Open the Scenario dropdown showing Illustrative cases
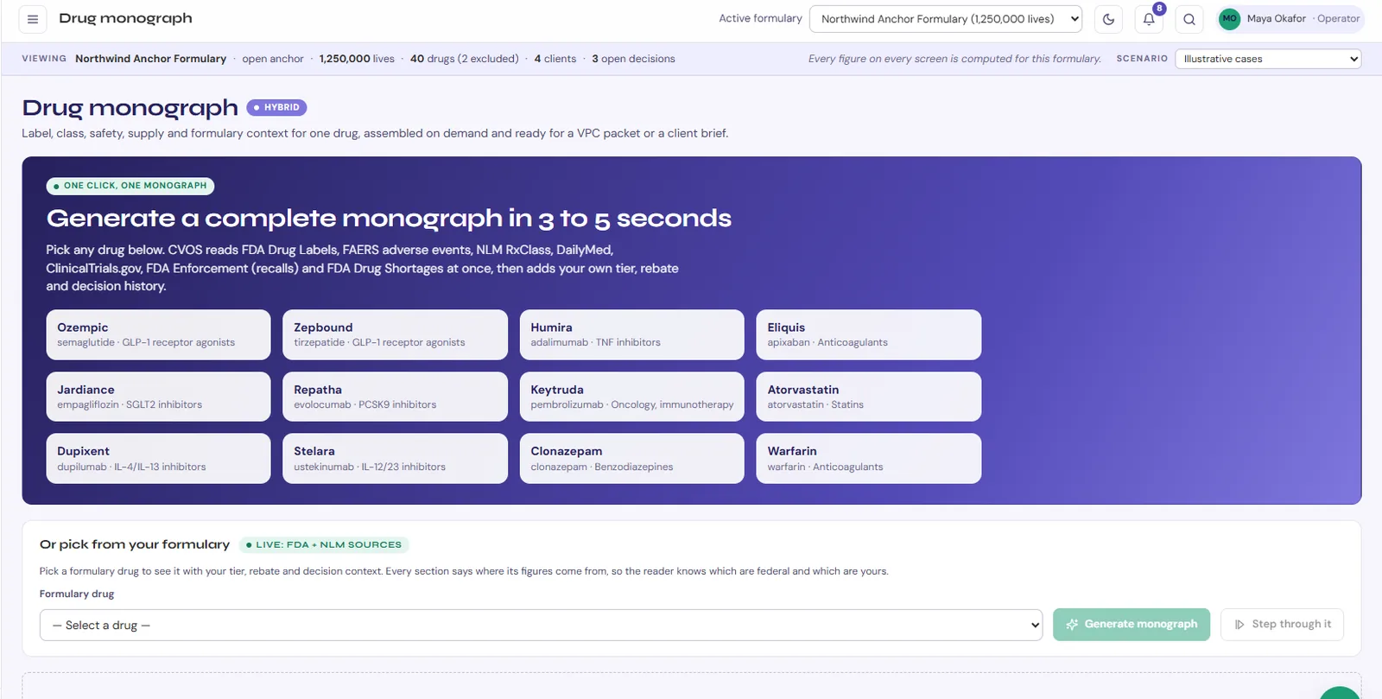1382x699 pixels. click(1268, 59)
